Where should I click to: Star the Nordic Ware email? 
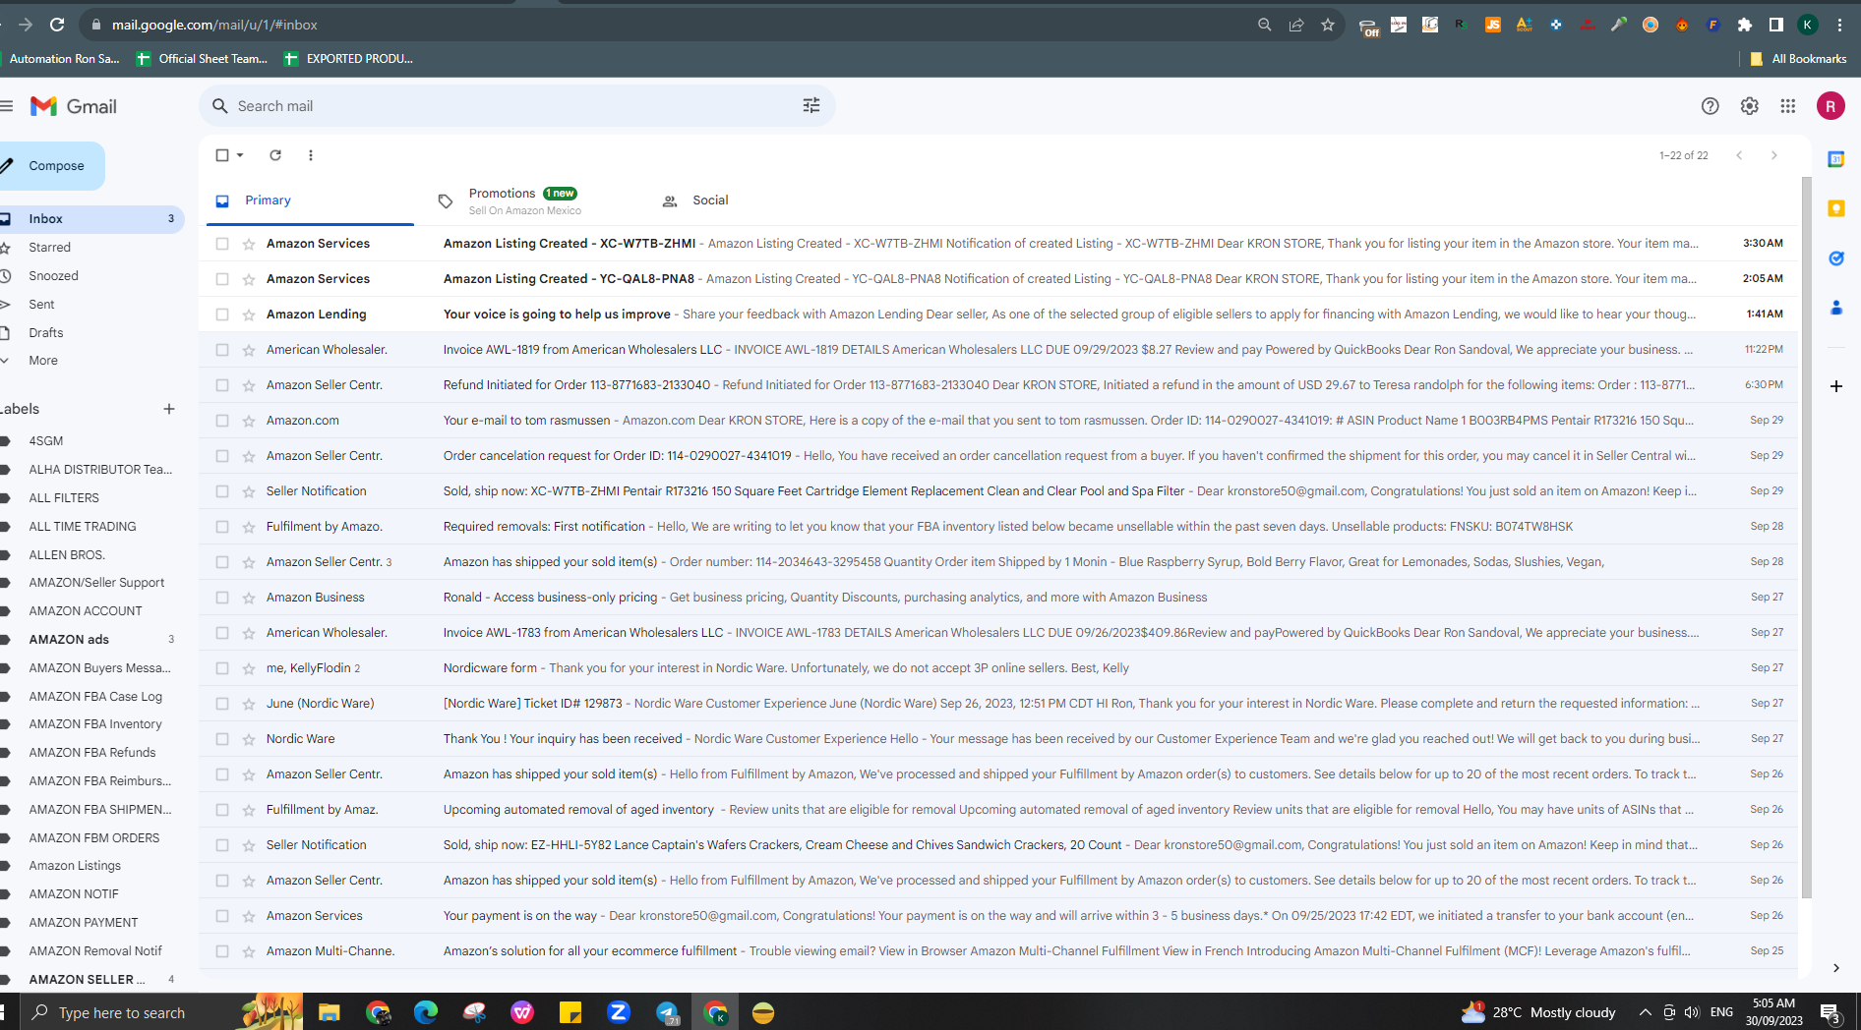click(x=249, y=739)
